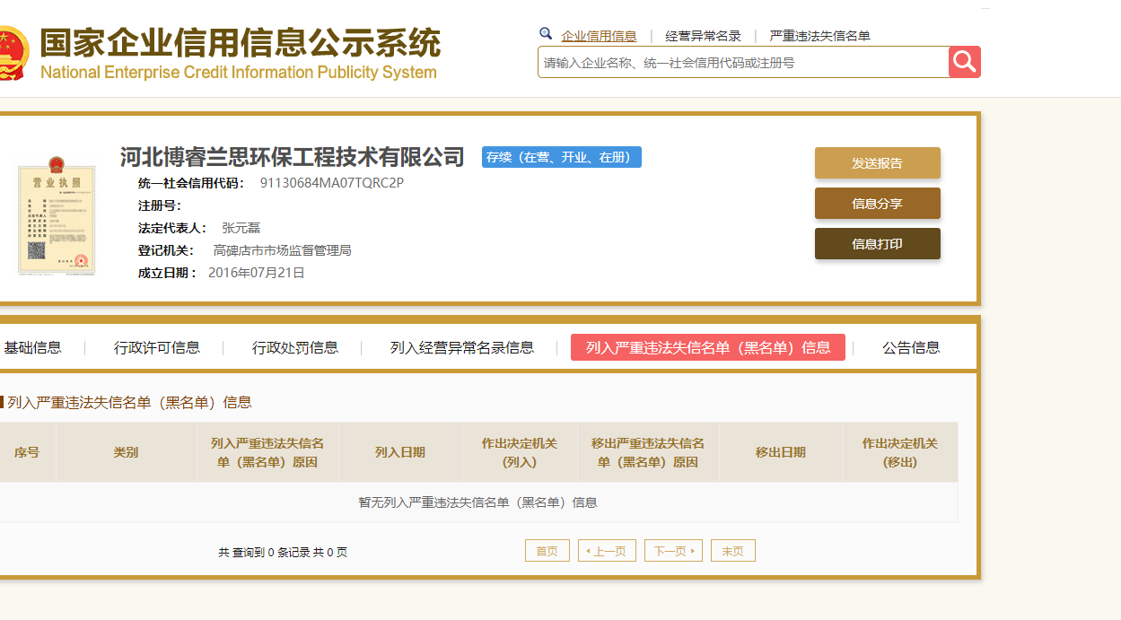The image size is (1121, 620).
Task: Click company name 河北博睿兰思环保工程技术有限公司
Action: pyautogui.click(x=293, y=157)
